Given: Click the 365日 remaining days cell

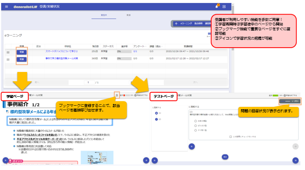Looking at the screenshot, I should 95,58.
